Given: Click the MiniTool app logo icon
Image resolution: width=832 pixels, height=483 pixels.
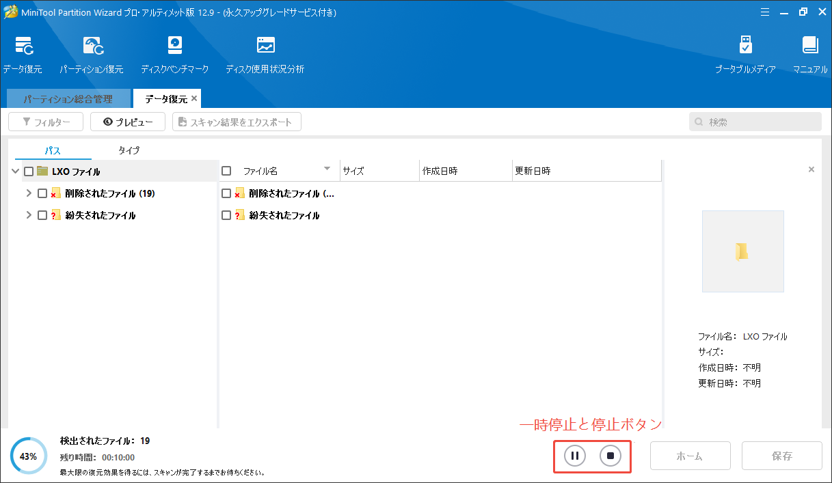Looking at the screenshot, I should pos(10,12).
